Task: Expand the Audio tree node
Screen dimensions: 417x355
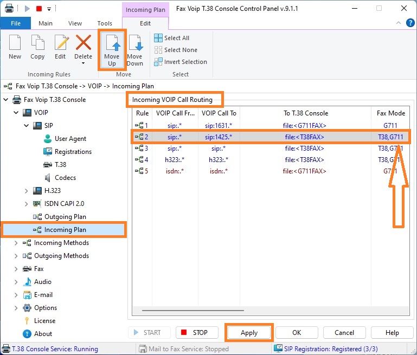Action: click(x=16, y=282)
